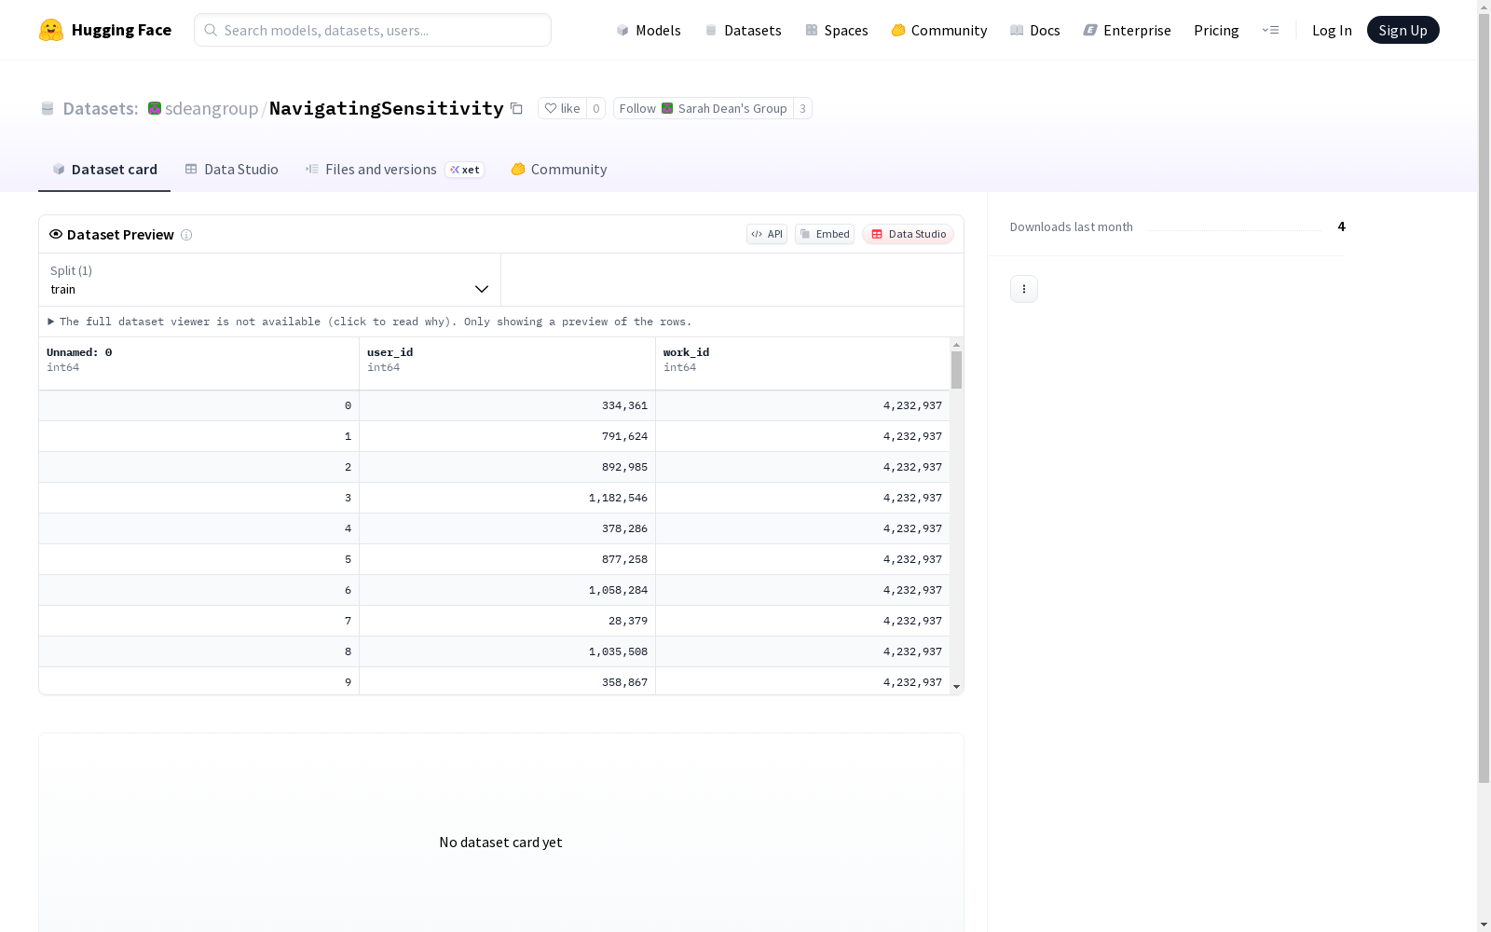Switch to Files and versions tab
Image resolution: width=1491 pixels, height=932 pixels.
point(393,170)
